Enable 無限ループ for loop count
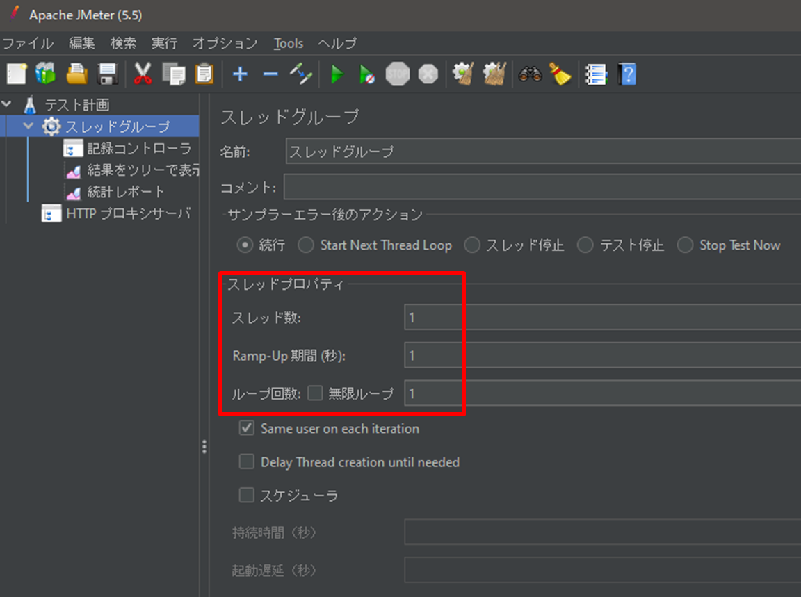The width and height of the screenshot is (801, 597). pyautogui.click(x=315, y=393)
